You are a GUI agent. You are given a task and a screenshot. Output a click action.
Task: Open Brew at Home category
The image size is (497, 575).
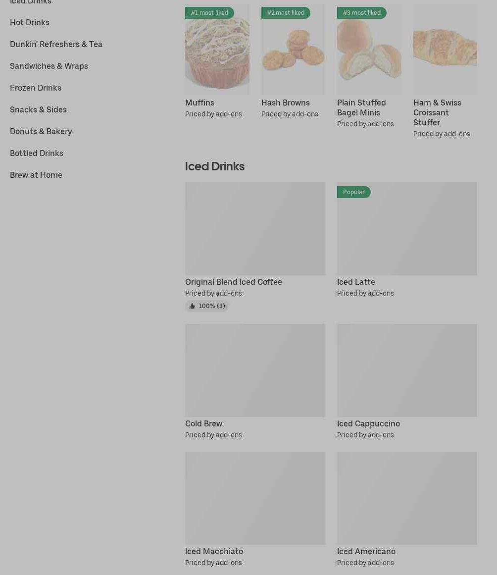36,175
